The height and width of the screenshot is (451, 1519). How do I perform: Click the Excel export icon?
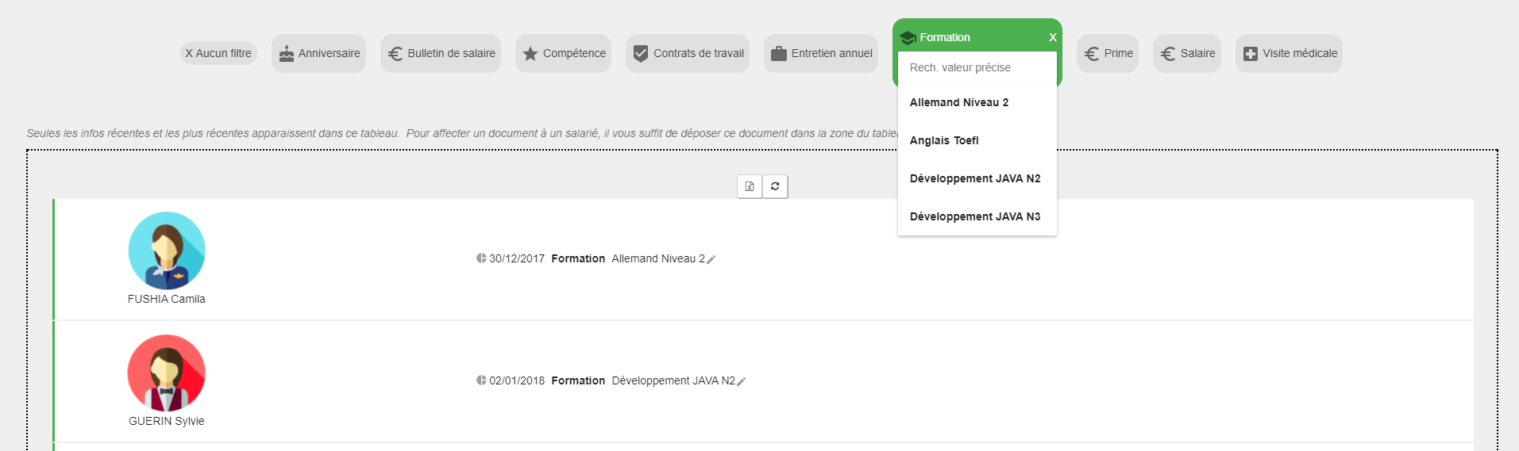[750, 186]
